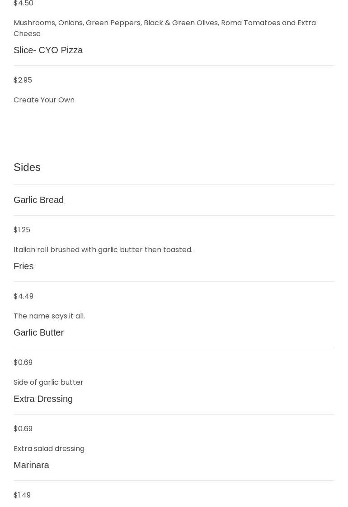Click the $4.50 price at top

(x=24, y=4)
